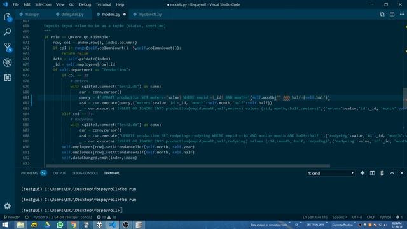Open the Windows Start button
This screenshot has width=407, height=229.
pyautogui.click(x=5, y=225)
